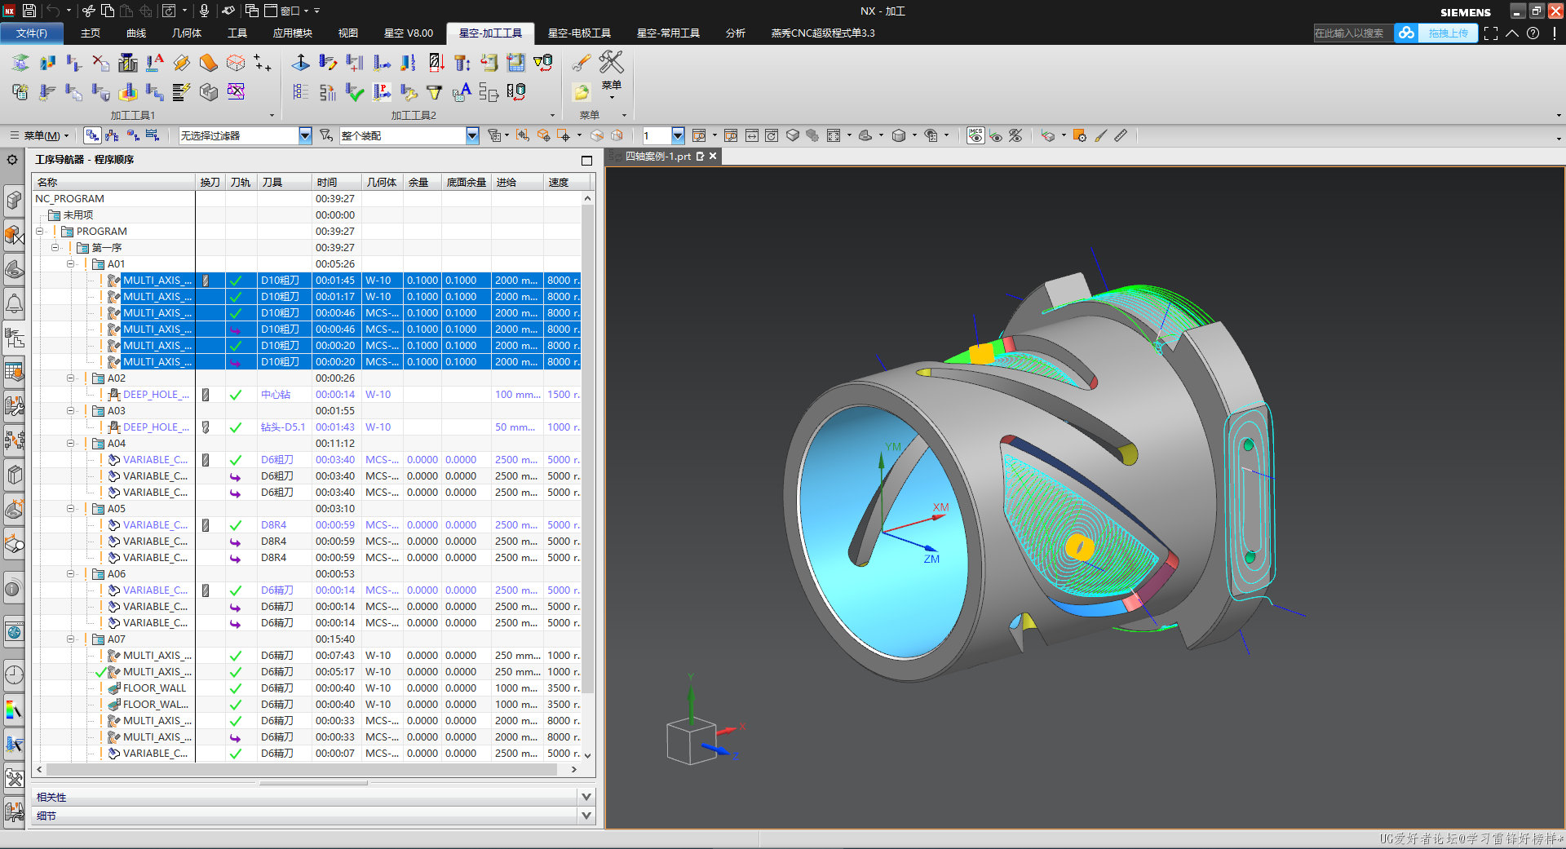Collapse the A04 program group
This screenshot has height=849, width=1566.
point(70,444)
